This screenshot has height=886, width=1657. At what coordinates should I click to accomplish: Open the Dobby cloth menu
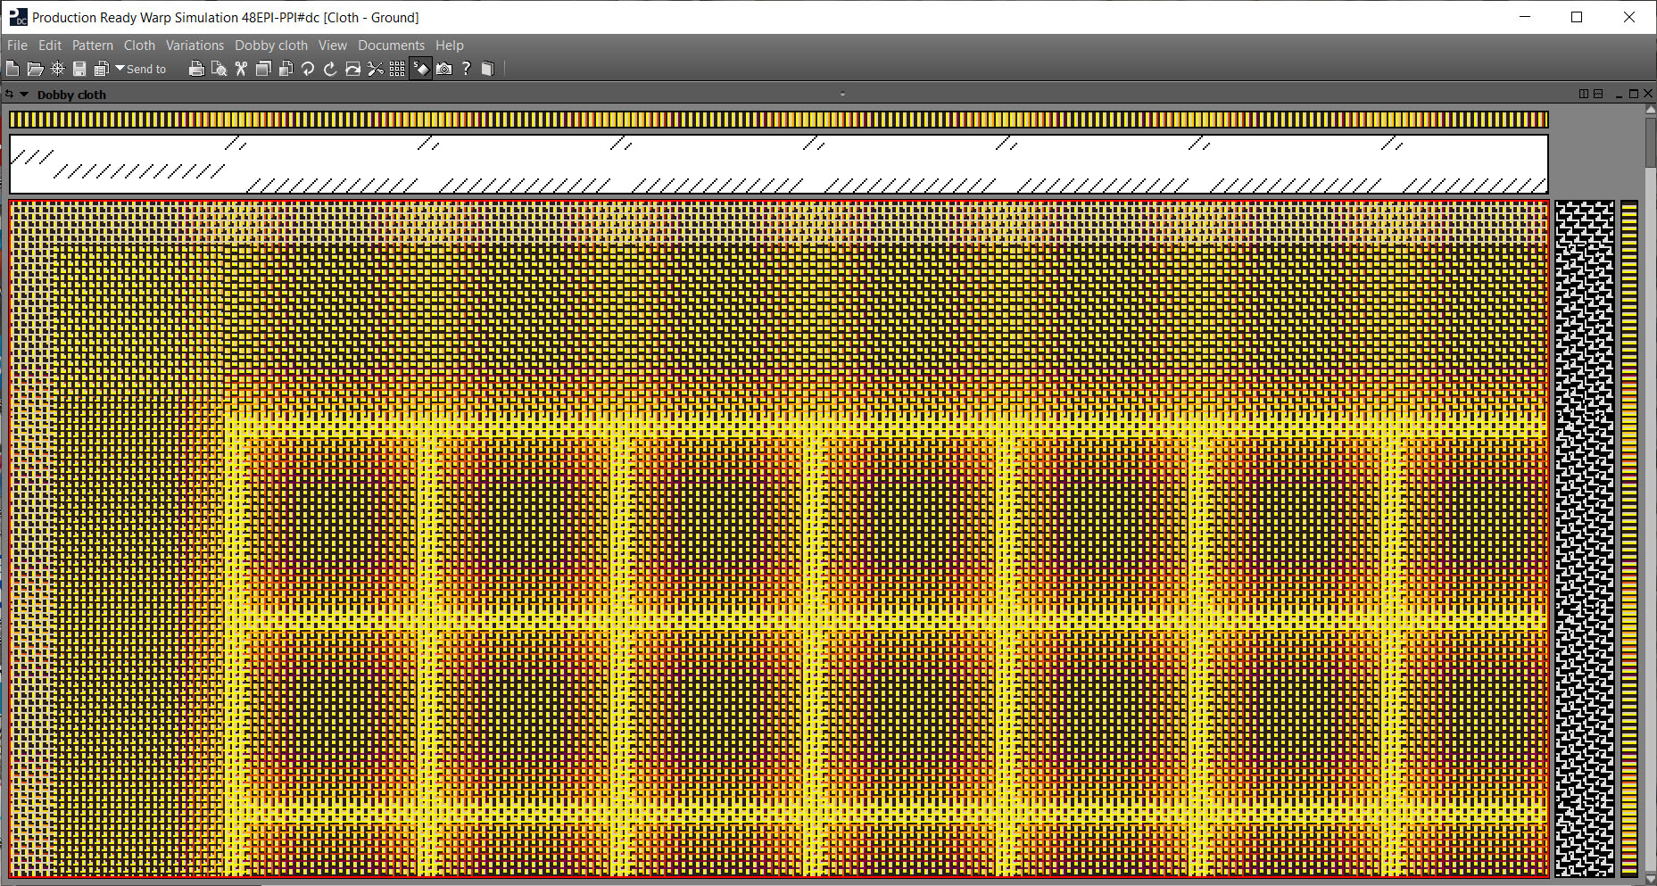[271, 45]
